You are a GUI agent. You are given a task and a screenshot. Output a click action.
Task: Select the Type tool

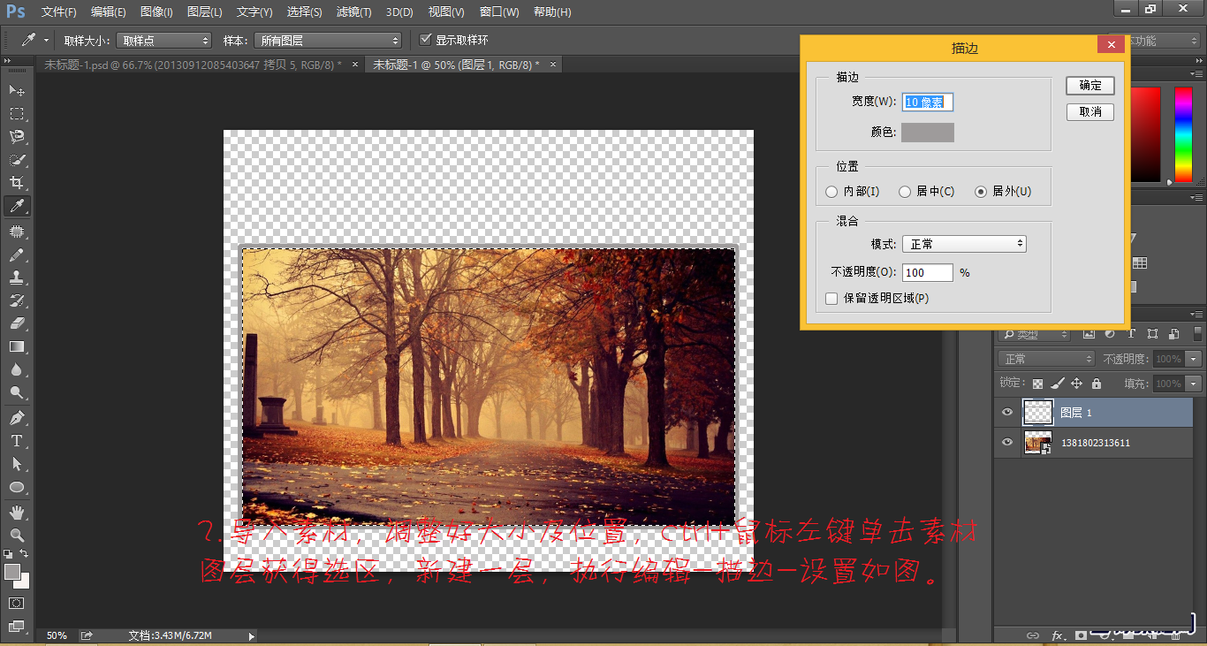click(17, 440)
